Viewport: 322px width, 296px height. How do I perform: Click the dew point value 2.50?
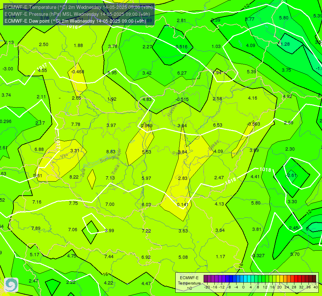point(43,45)
